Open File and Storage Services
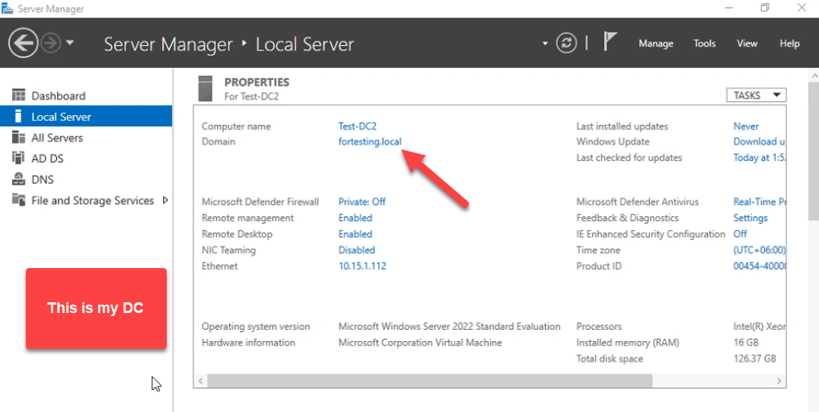The height and width of the screenshot is (412, 819). 92,200
